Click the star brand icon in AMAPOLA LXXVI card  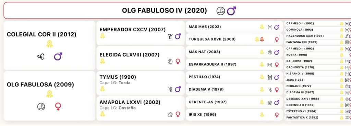point(170,114)
